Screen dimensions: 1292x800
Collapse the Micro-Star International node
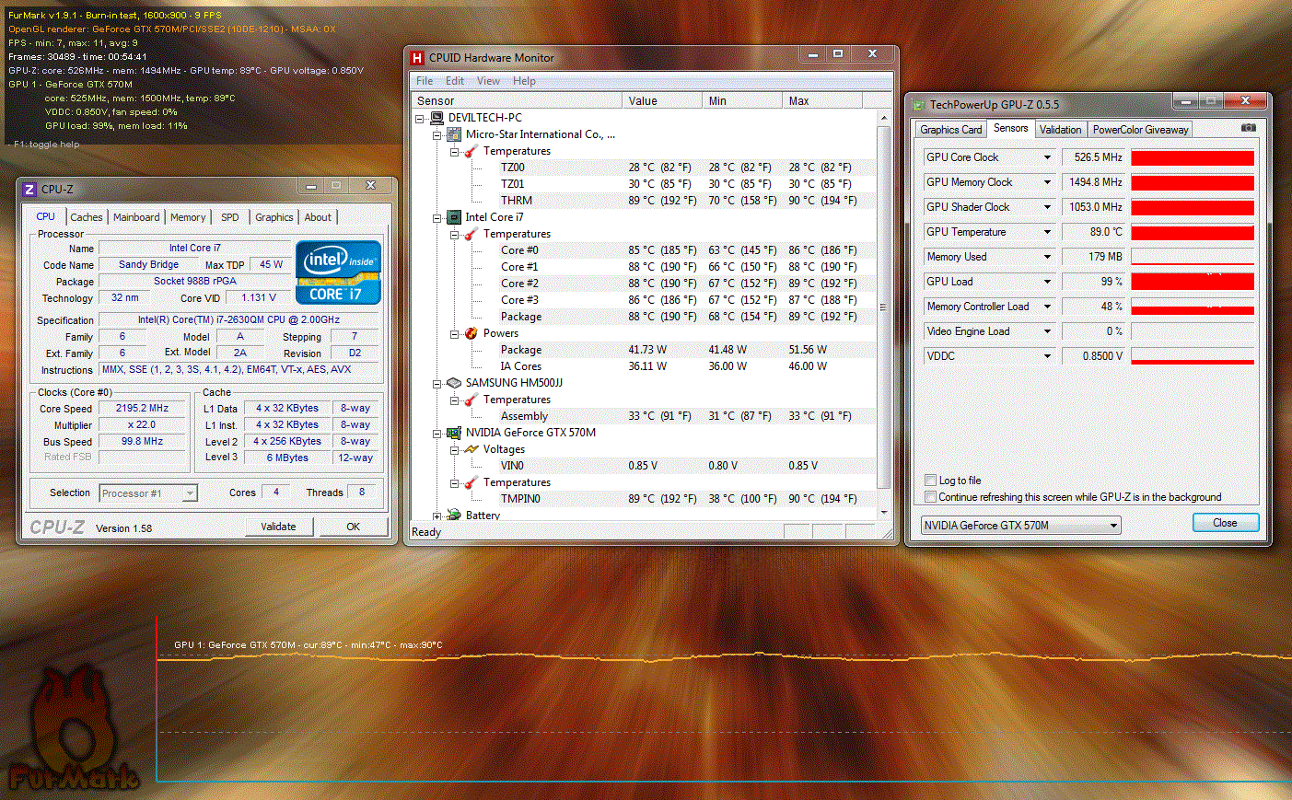(437, 134)
